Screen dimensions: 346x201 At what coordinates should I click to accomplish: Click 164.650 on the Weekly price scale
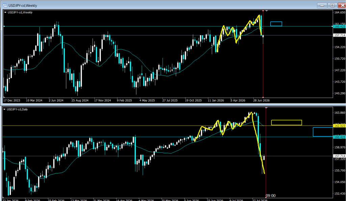coord(340,12)
